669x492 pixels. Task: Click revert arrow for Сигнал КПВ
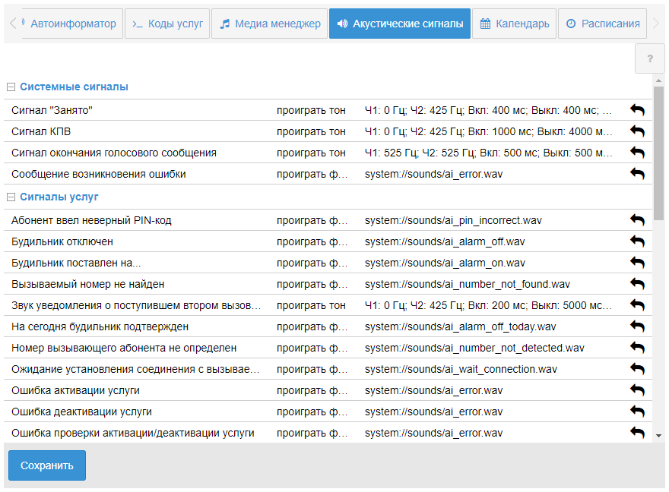pyautogui.click(x=637, y=132)
